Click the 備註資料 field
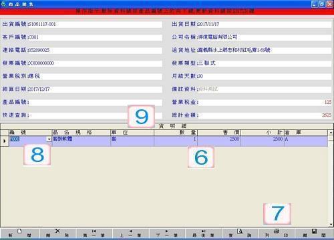The width and height of the screenshot is (334, 240). [265, 89]
